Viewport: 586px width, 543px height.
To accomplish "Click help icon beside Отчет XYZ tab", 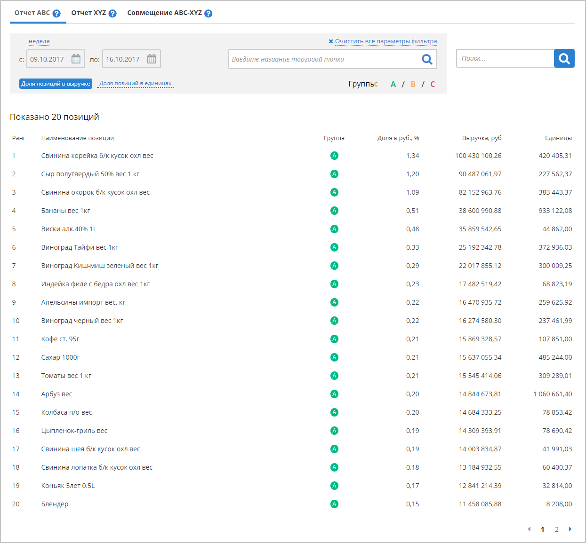I will point(112,14).
